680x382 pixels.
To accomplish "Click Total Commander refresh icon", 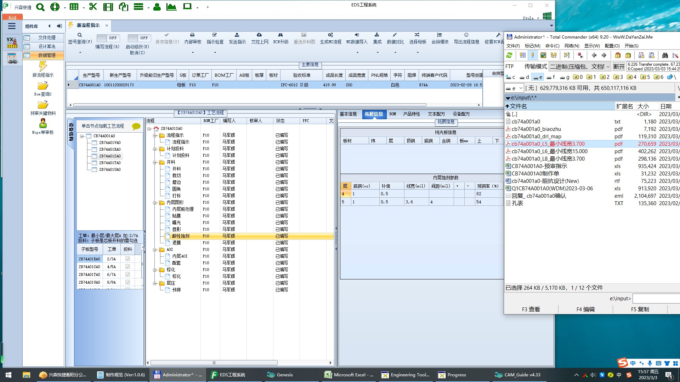I will coord(509,55).
